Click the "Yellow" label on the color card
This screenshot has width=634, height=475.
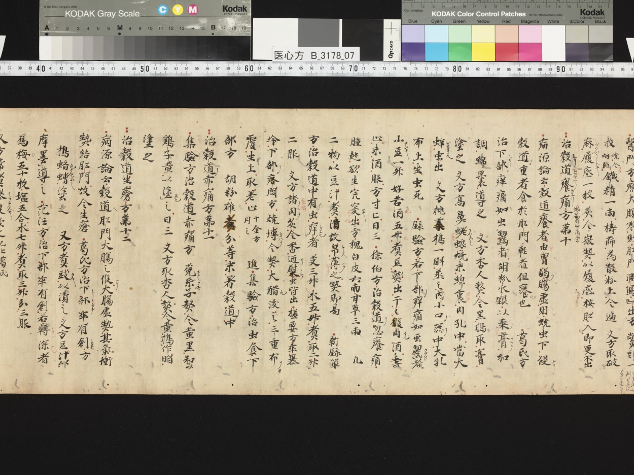pos(483,21)
